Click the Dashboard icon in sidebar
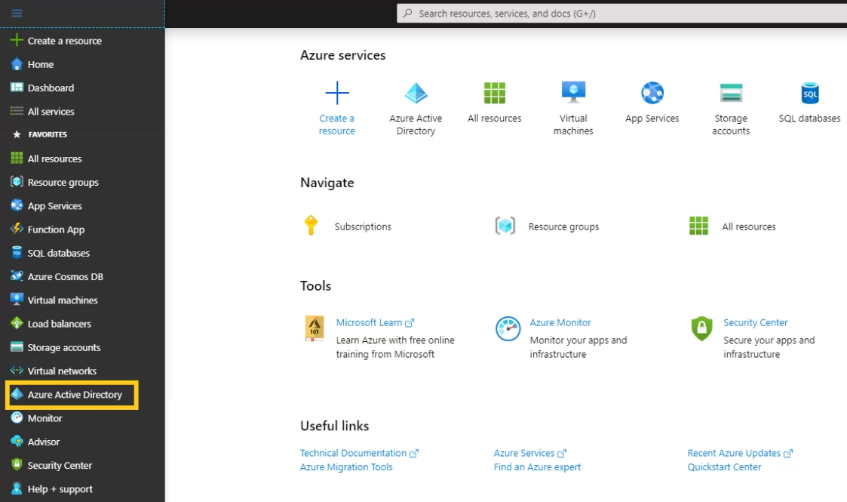Image resolution: width=847 pixels, height=502 pixels. (x=17, y=87)
